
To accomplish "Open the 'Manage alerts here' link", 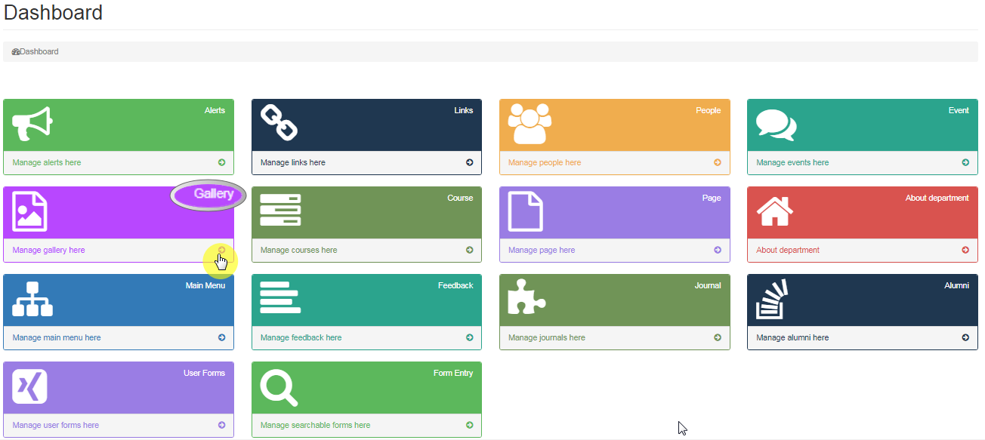I will 47,163.
